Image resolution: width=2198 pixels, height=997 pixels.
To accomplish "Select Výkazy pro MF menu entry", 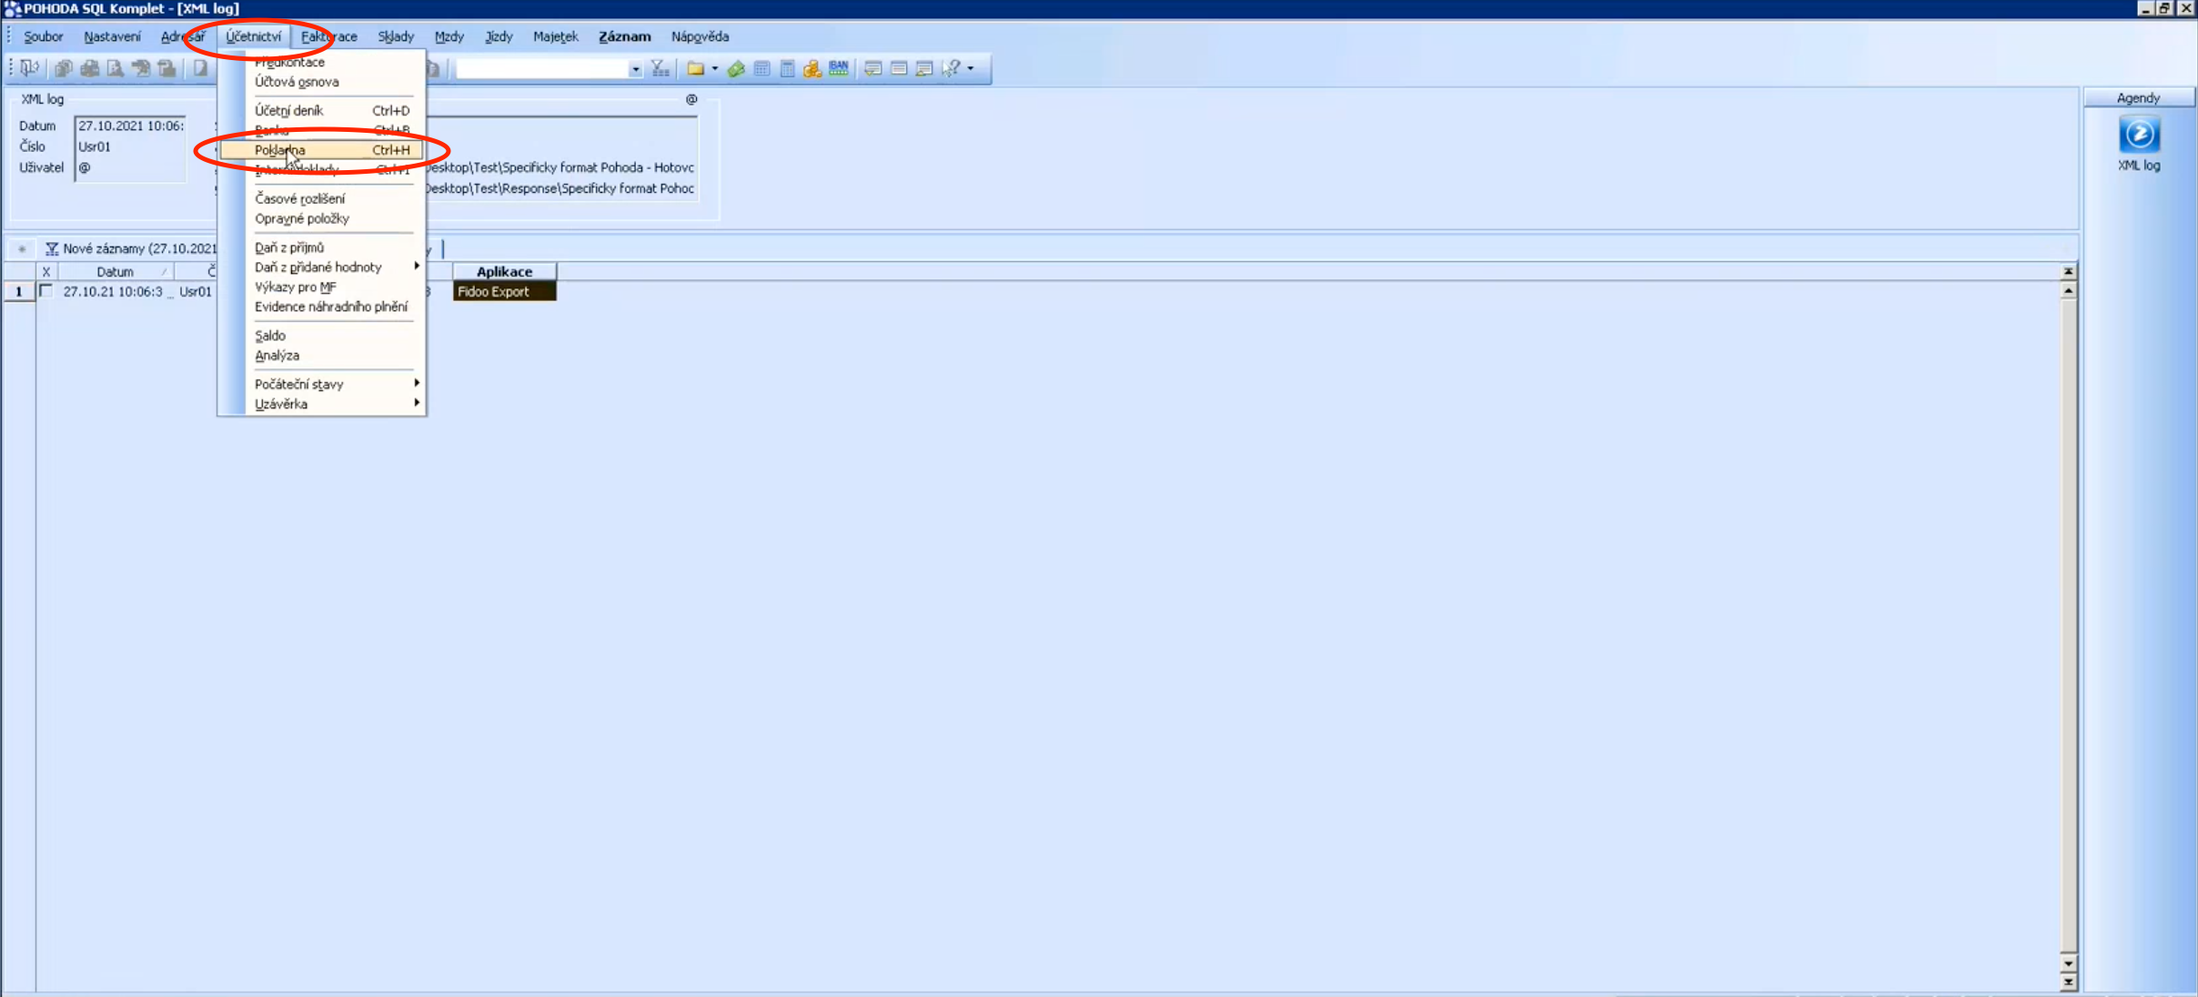I will [322, 287].
